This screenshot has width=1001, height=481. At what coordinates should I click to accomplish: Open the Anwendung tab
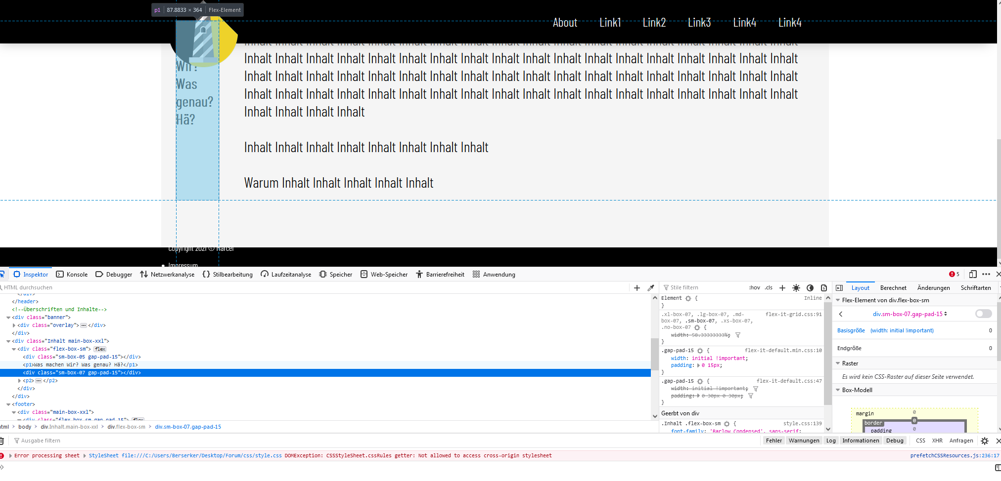(x=494, y=275)
